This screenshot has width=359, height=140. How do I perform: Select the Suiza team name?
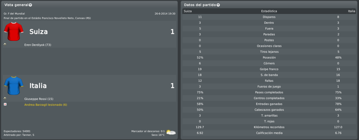39,32
